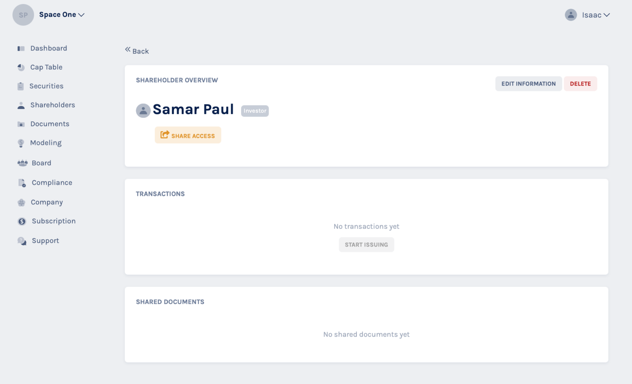Click the Edit Information button

click(x=528, y=84)
